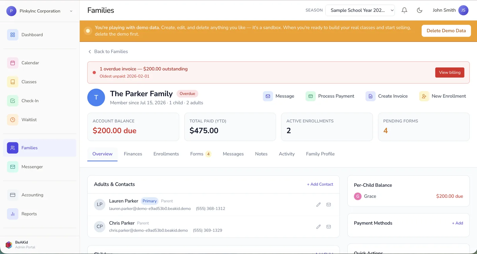
Task: Open the Messages tab
Action: [233, 154]
